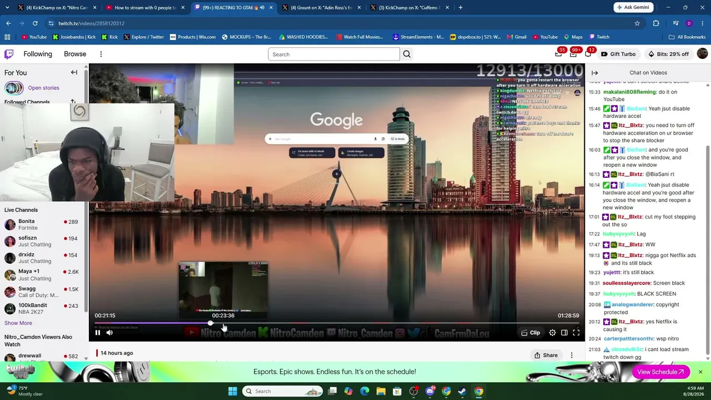Open the 100kBandit NBA 2K27 channel
Screen dimensions: 711x400
42,309
